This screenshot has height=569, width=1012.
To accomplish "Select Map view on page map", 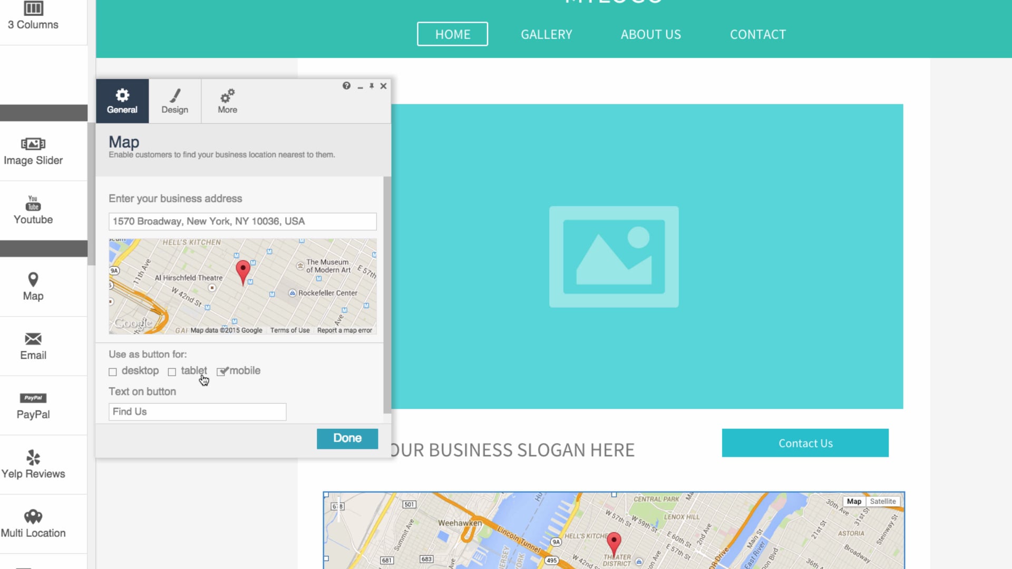I will 854,502.
